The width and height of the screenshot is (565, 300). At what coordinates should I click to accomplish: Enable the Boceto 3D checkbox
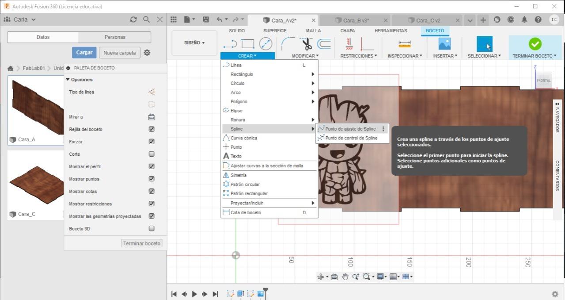(x=152, y=228)
